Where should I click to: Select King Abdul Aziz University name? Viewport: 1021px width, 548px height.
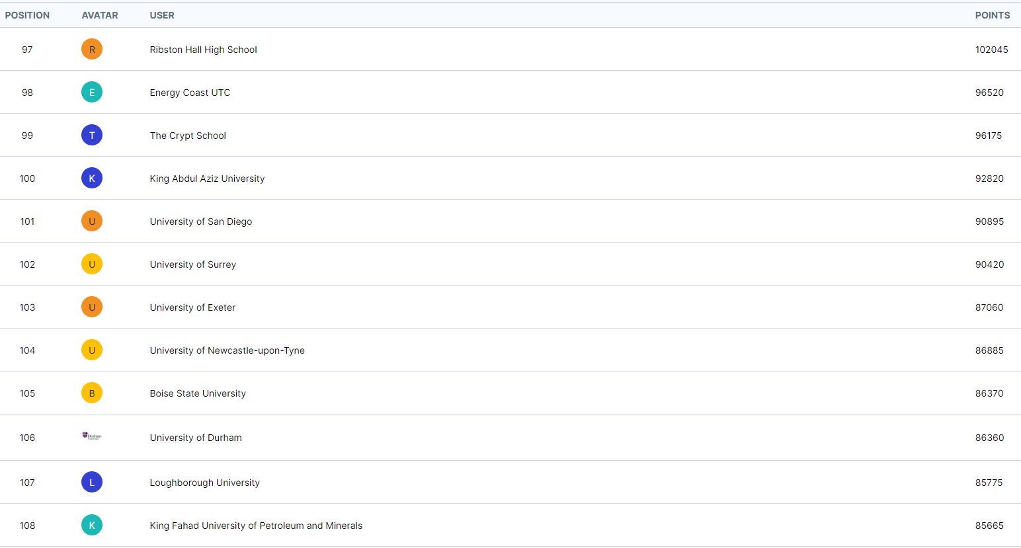[x=207, y=178]
